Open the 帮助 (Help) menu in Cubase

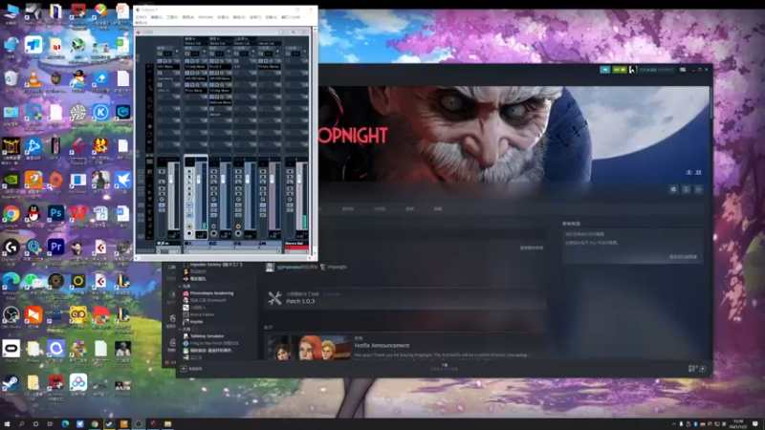click(x=141, y=22)
